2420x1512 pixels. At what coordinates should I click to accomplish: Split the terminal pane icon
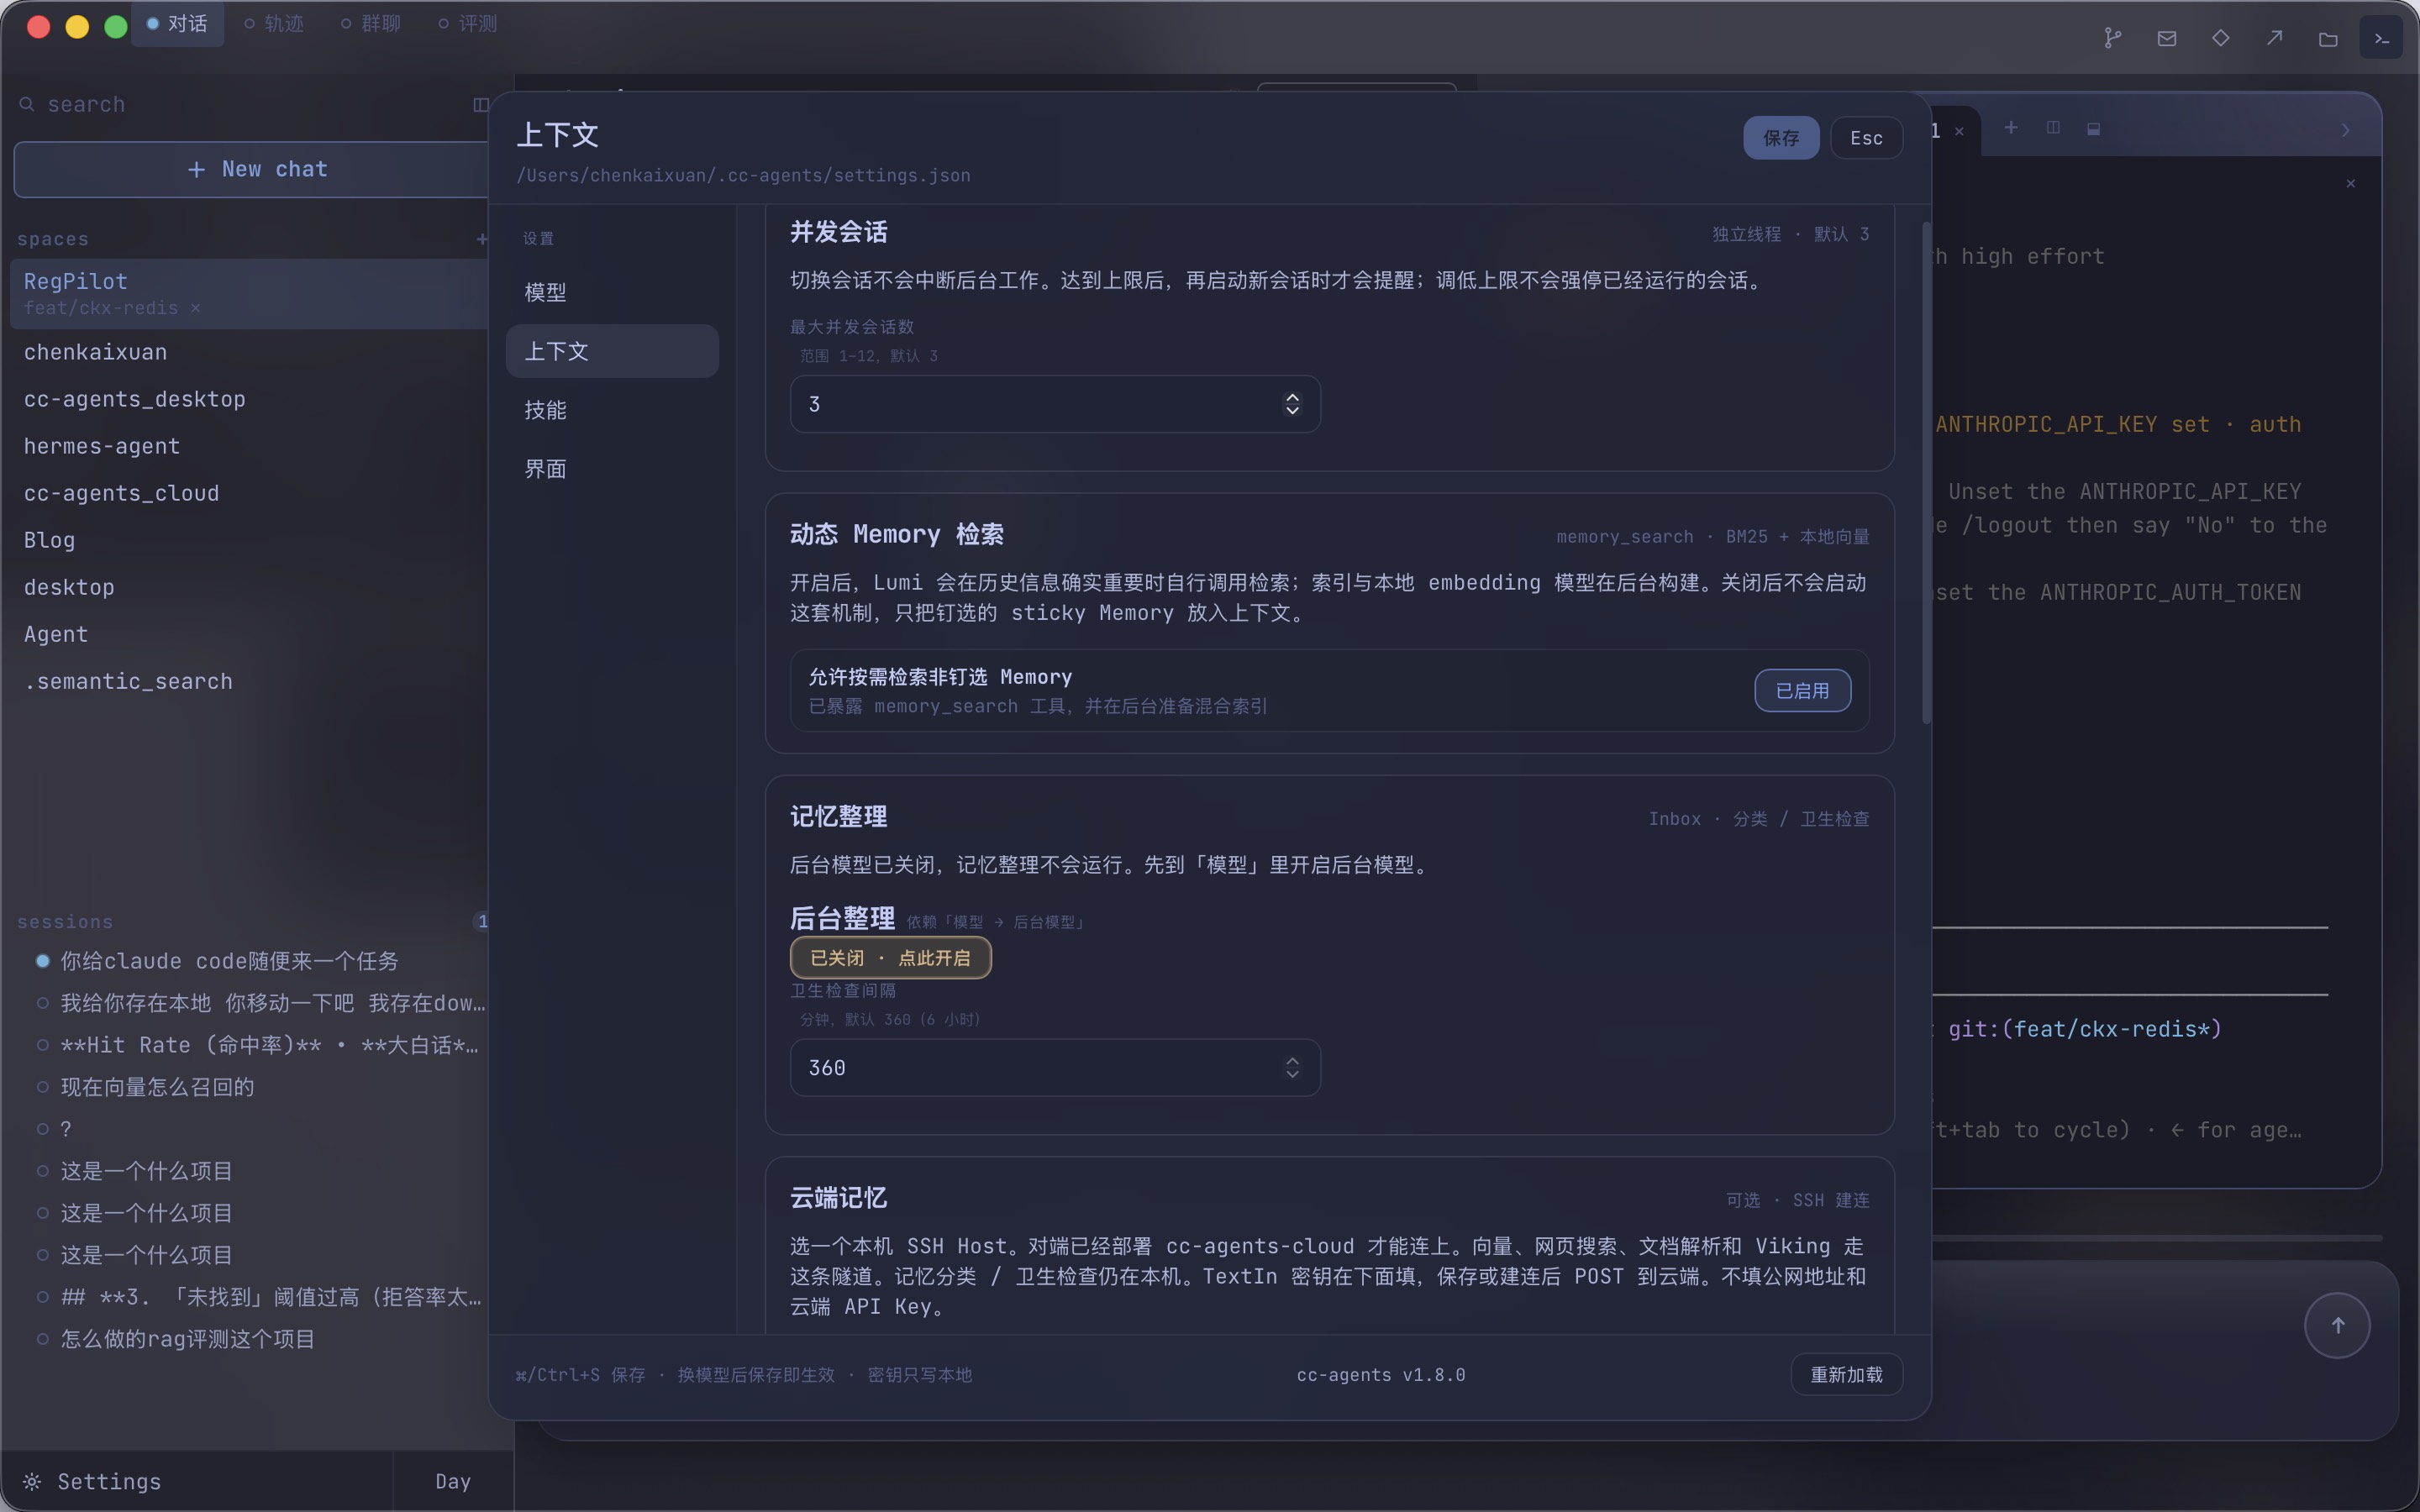(x=2053, y=128)
